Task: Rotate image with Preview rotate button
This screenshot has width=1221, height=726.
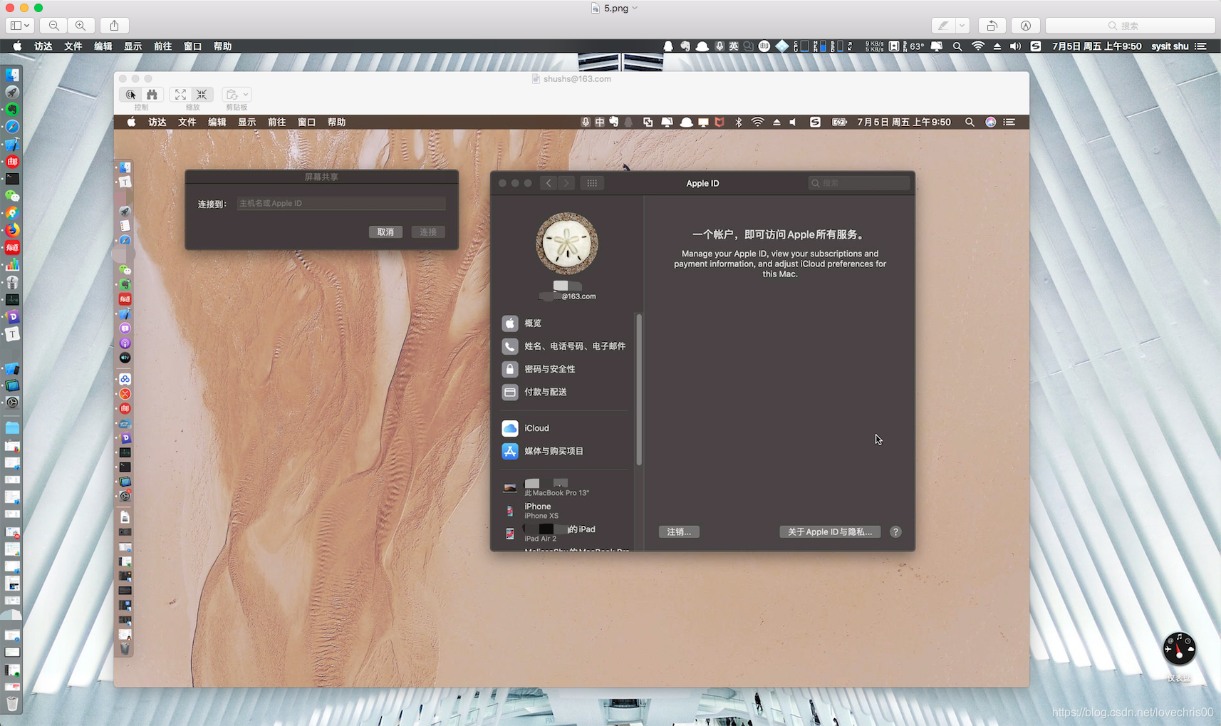Action: [x=992, y=26]
